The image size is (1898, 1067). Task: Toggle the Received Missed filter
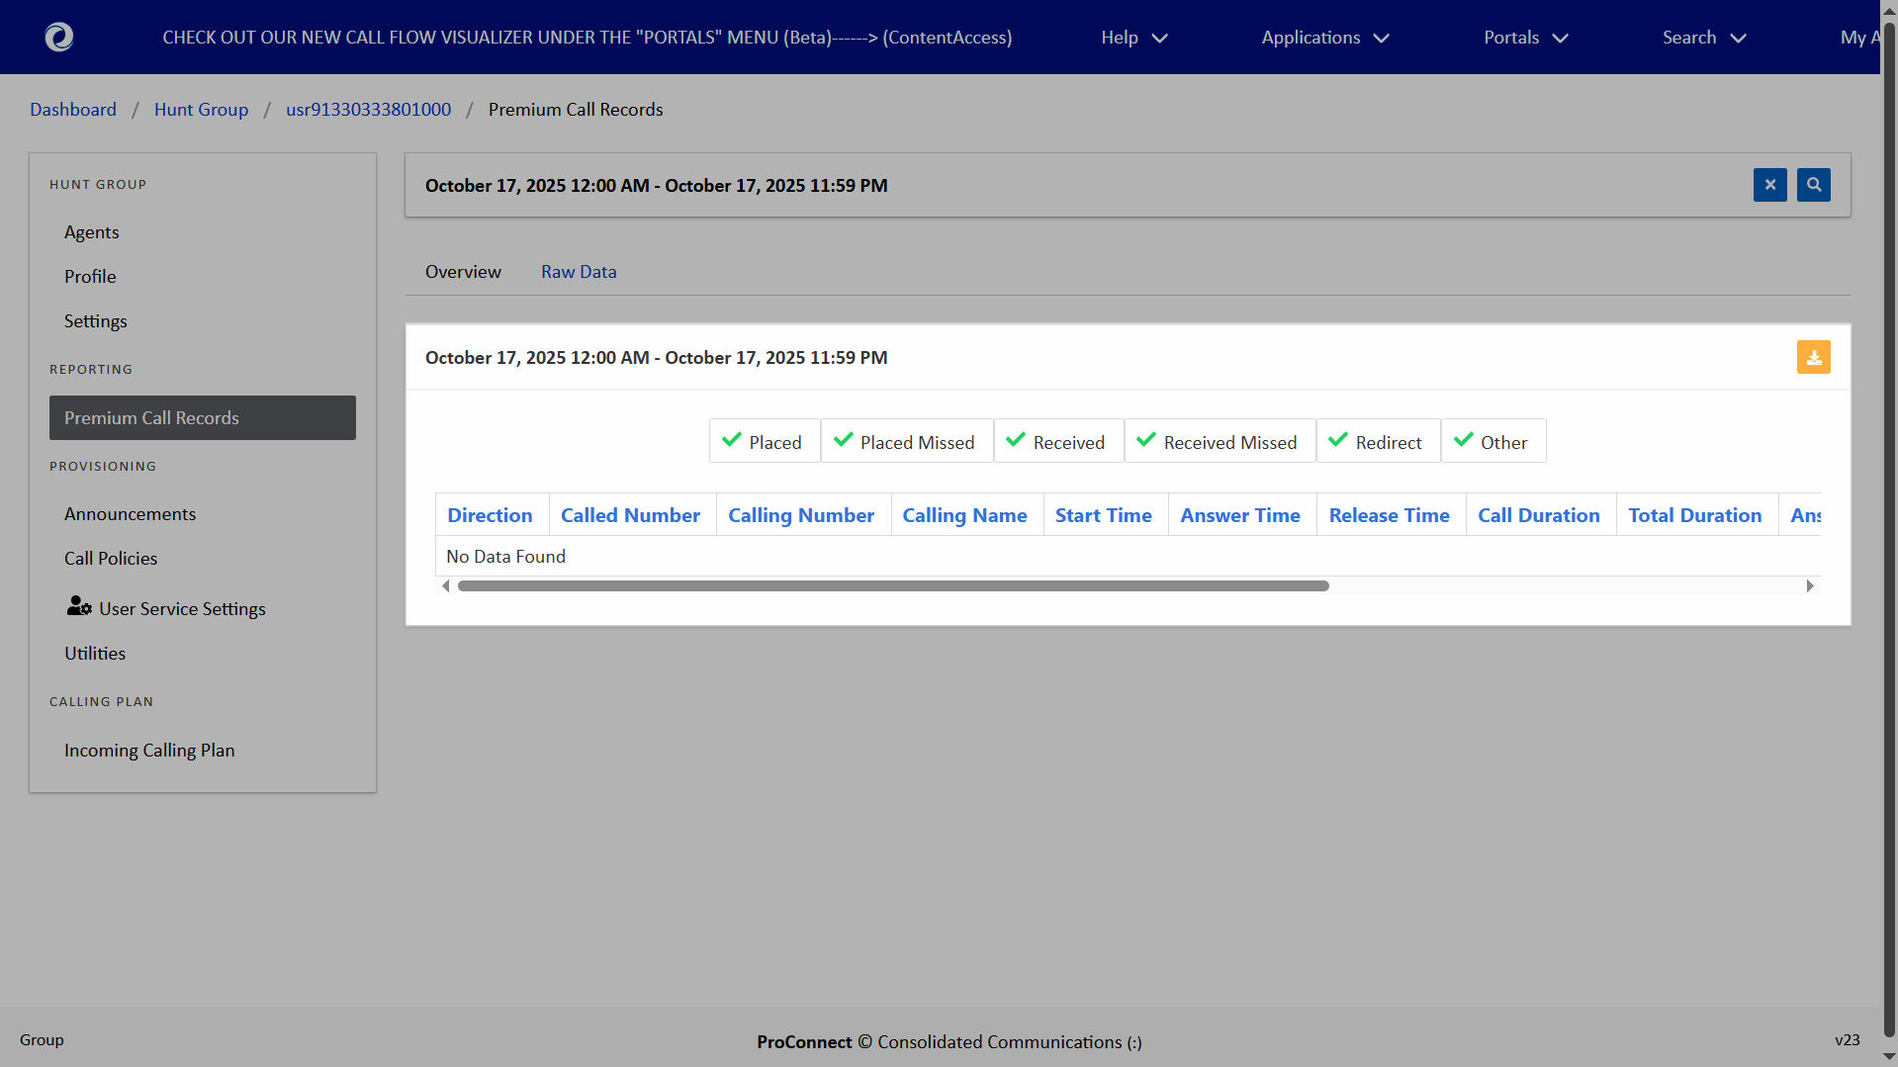coord(1219,442)
